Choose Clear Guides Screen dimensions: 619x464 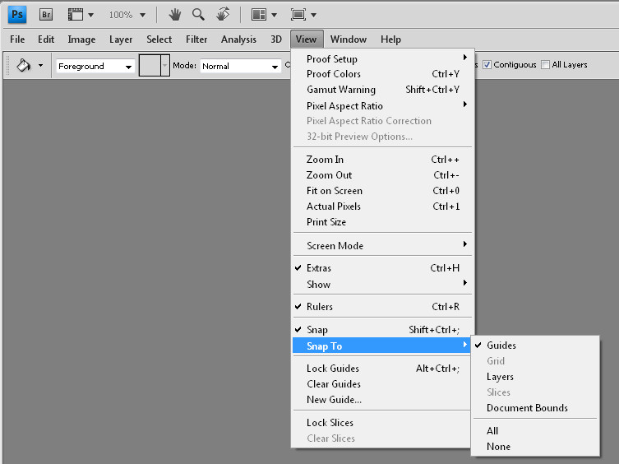pyautogui.click(x=382, y=383)
